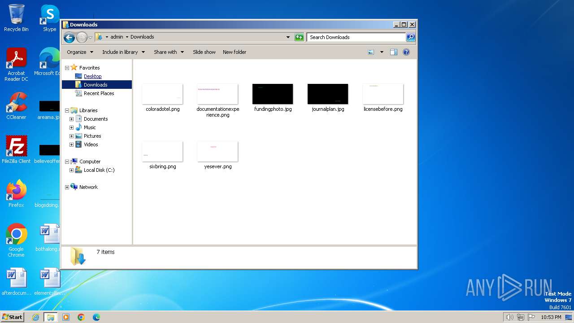The width and height of the screenshot is (574, 323).
Task: Expand the Music library node
Action: click(71, 127)
